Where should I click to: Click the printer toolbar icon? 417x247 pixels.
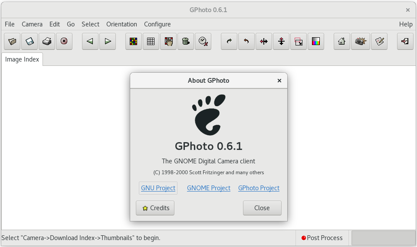[x=47, y=42]
